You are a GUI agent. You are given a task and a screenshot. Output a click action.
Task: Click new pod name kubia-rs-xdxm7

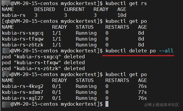pyautogui.click(x=23, y=92)
